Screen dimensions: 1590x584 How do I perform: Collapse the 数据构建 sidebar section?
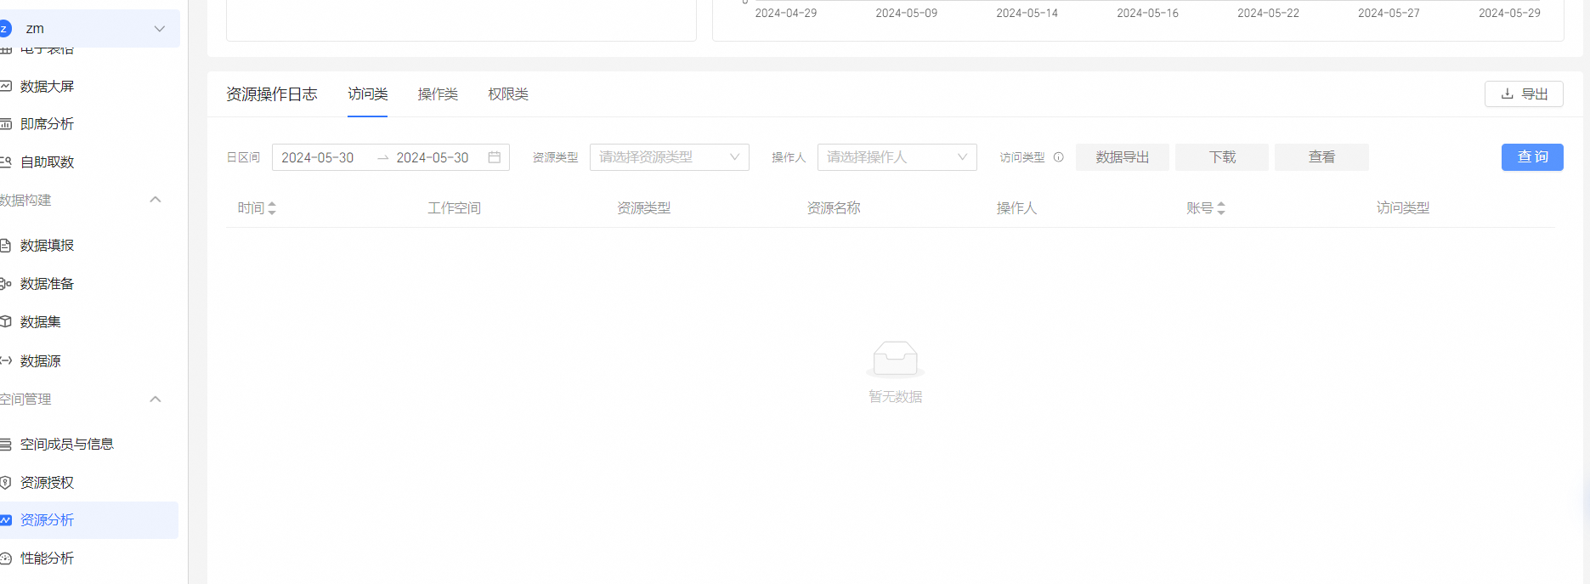point(156,200)
